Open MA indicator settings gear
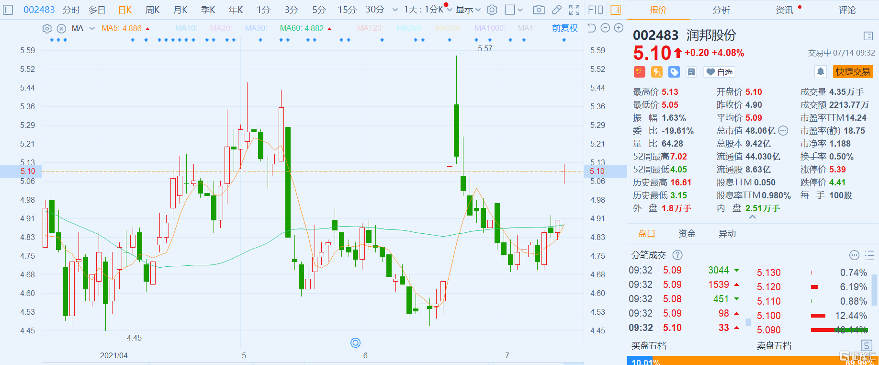 coord(47,29)
